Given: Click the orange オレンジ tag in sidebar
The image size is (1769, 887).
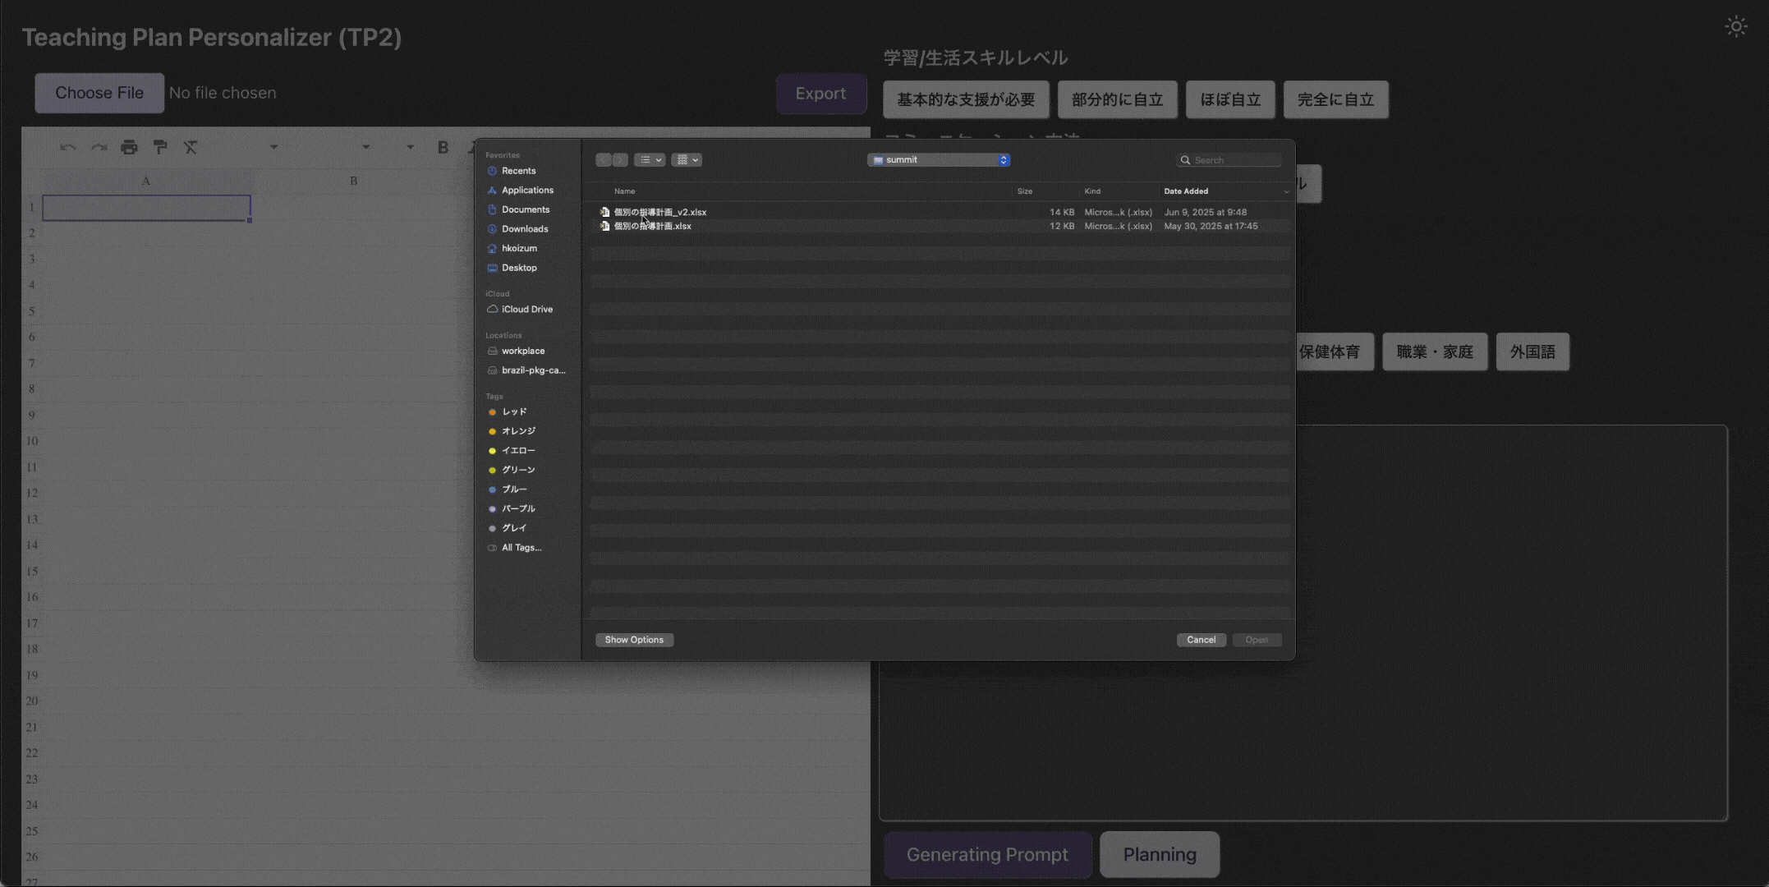Looking at the screenshot, I should click(517, 431).
